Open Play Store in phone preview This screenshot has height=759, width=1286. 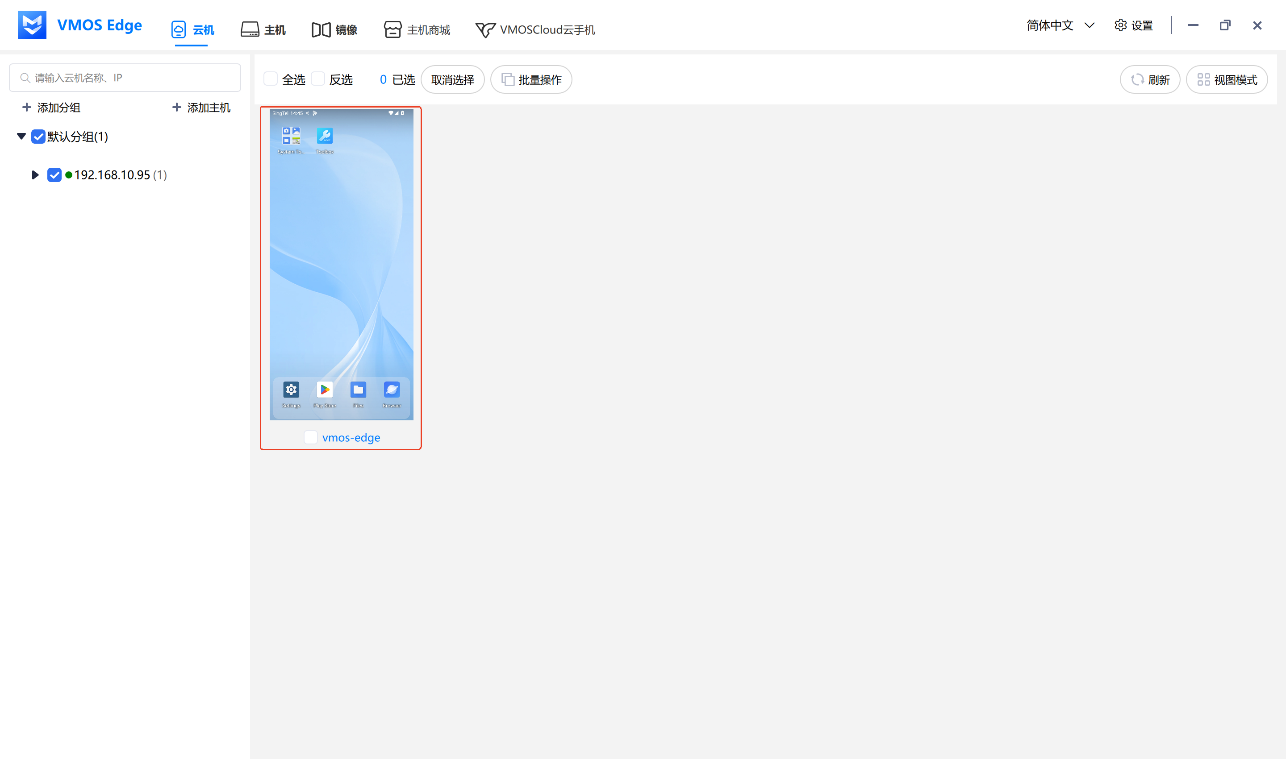coord(325,390)
